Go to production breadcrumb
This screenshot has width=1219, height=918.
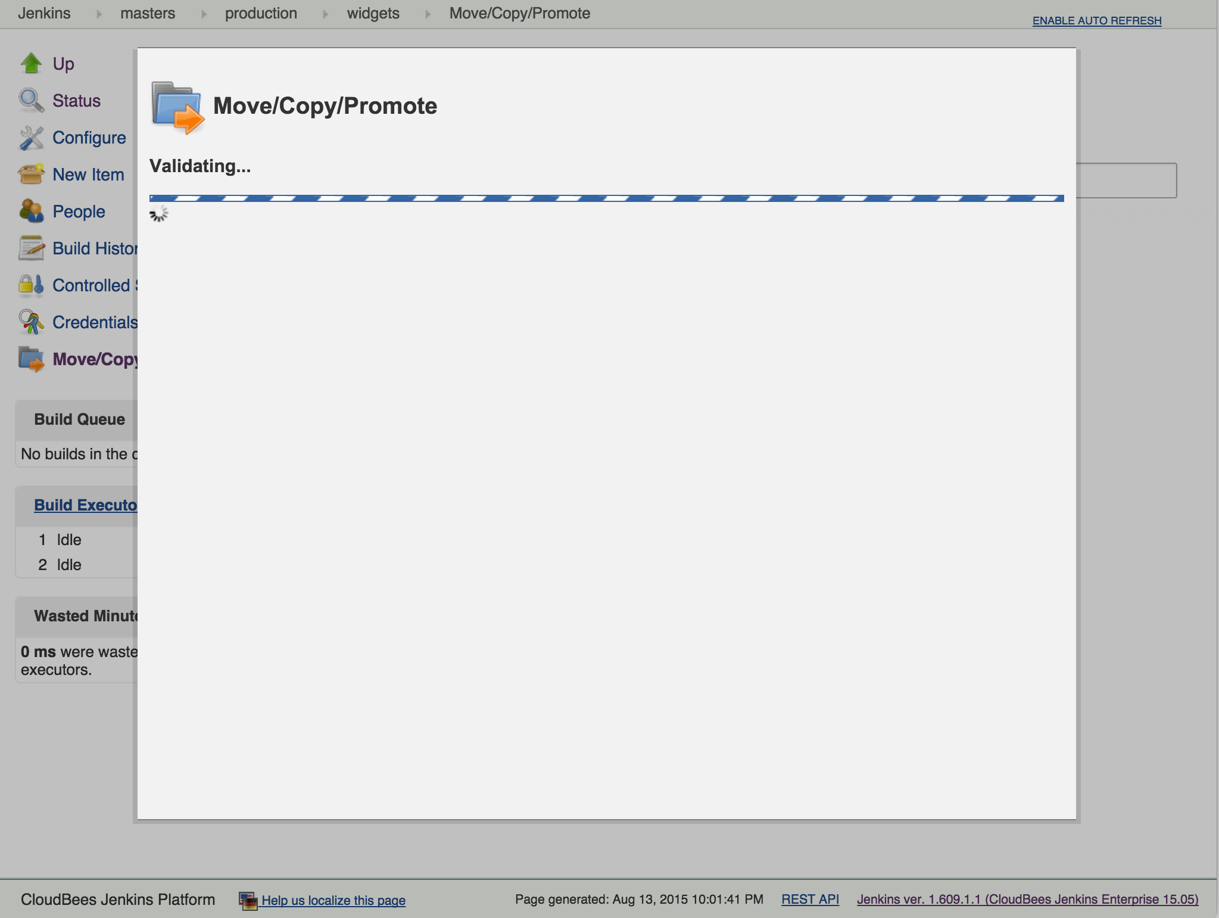coord(261,13)
